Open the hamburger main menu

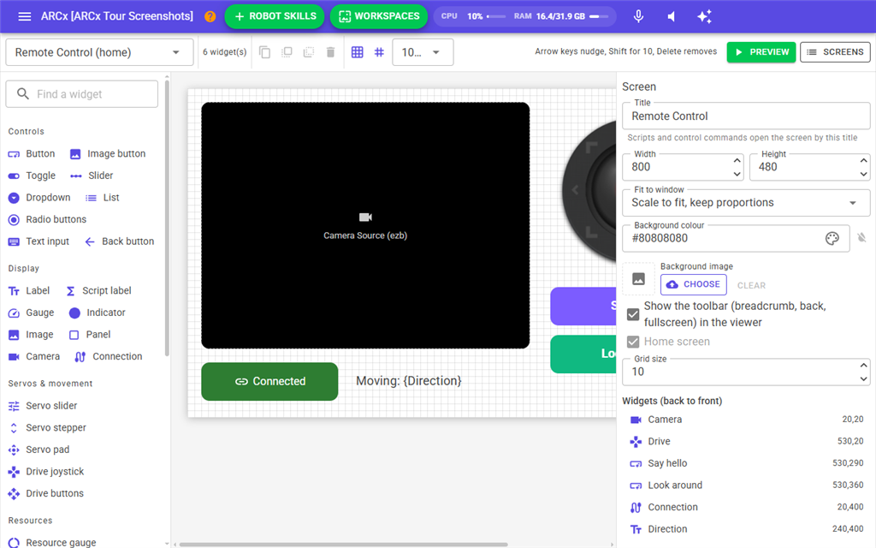(25, 16)
